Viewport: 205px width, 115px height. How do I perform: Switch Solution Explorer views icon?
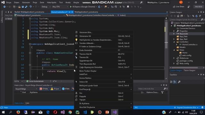pos(182,16)
